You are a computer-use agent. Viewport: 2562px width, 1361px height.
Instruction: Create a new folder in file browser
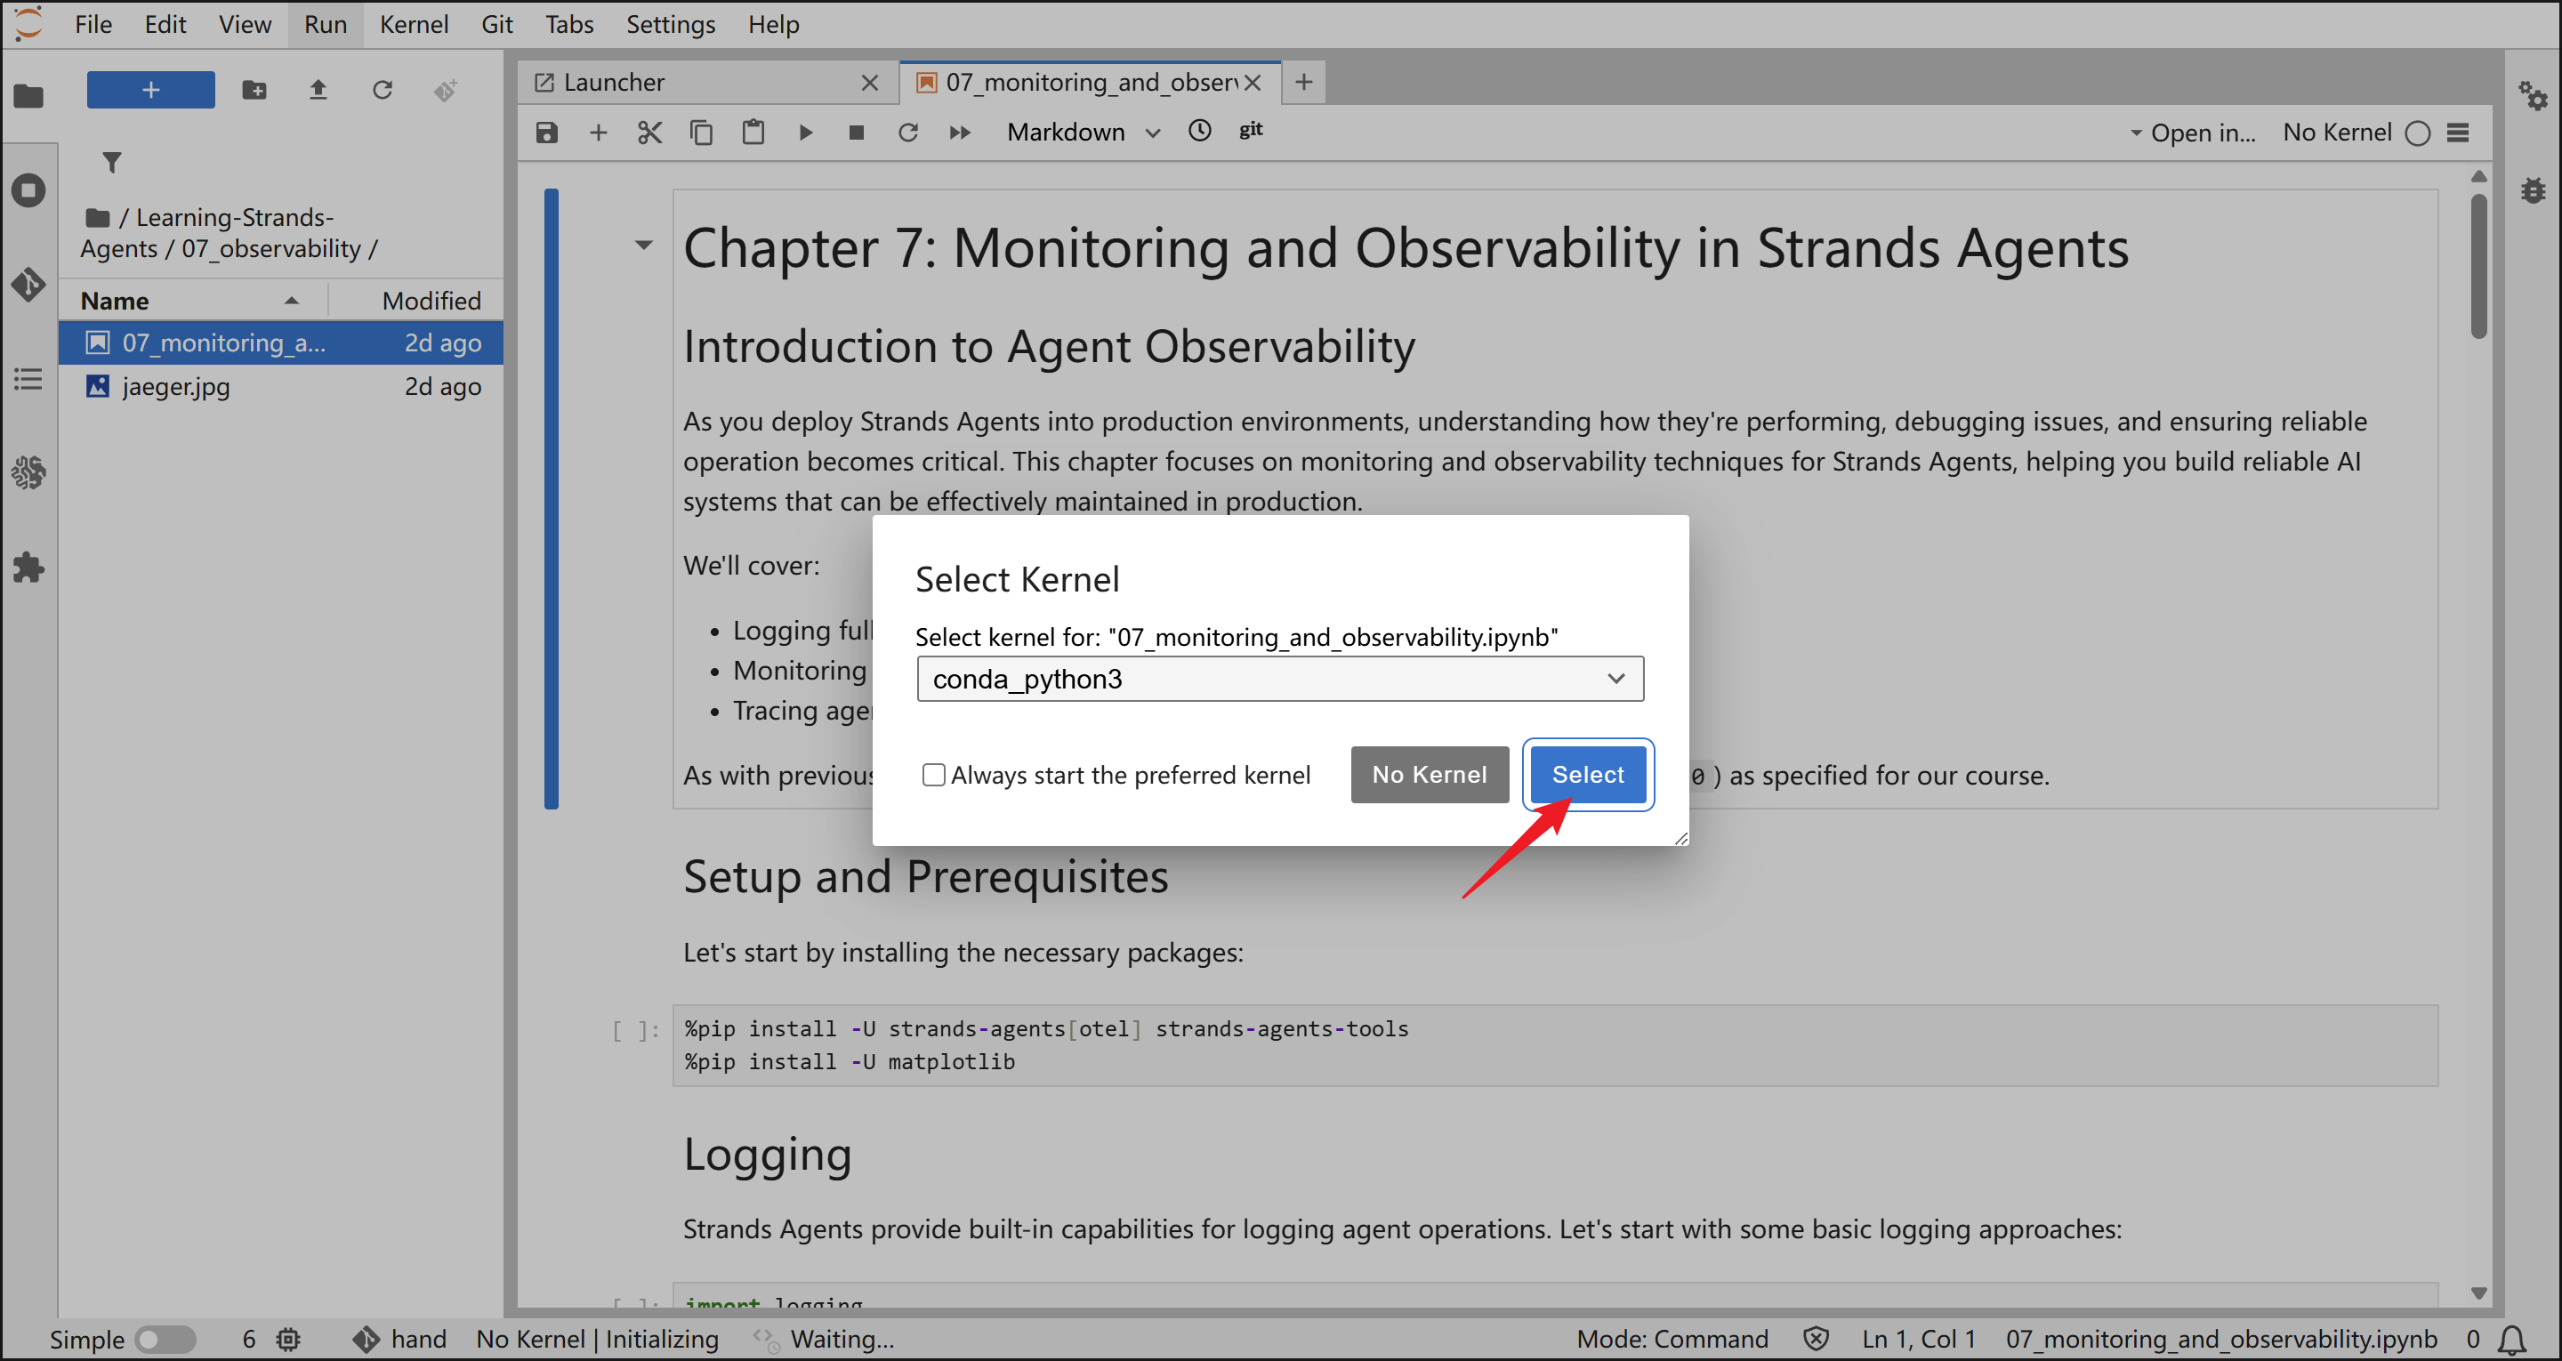click(254, 91)
